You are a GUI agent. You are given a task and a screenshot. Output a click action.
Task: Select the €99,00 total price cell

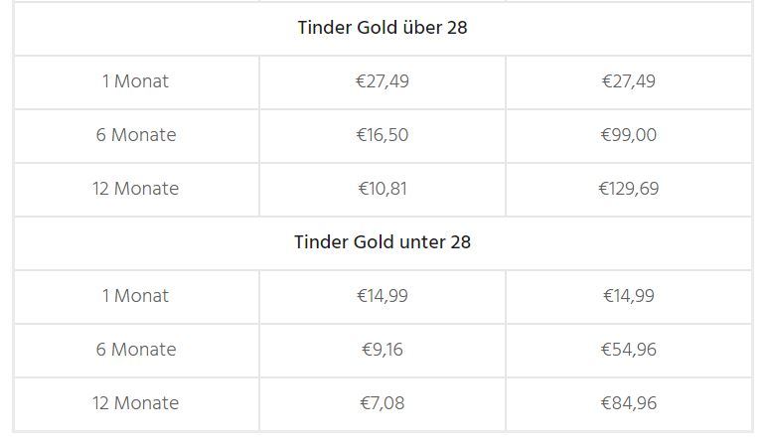(629, 135)
